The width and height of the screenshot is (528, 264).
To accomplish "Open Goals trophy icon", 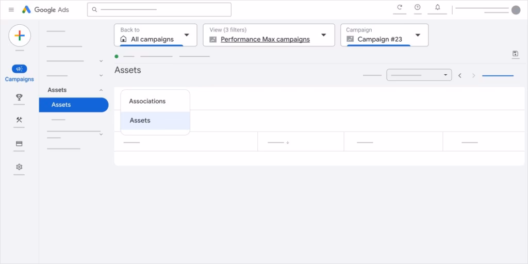I will pos(19,97).
